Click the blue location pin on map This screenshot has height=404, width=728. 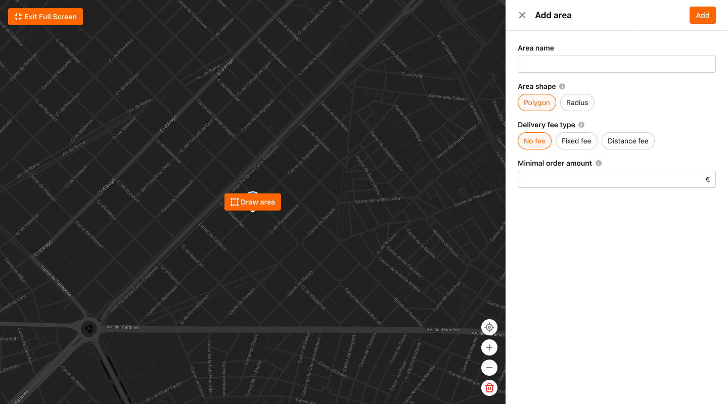[x=253, y=194]
